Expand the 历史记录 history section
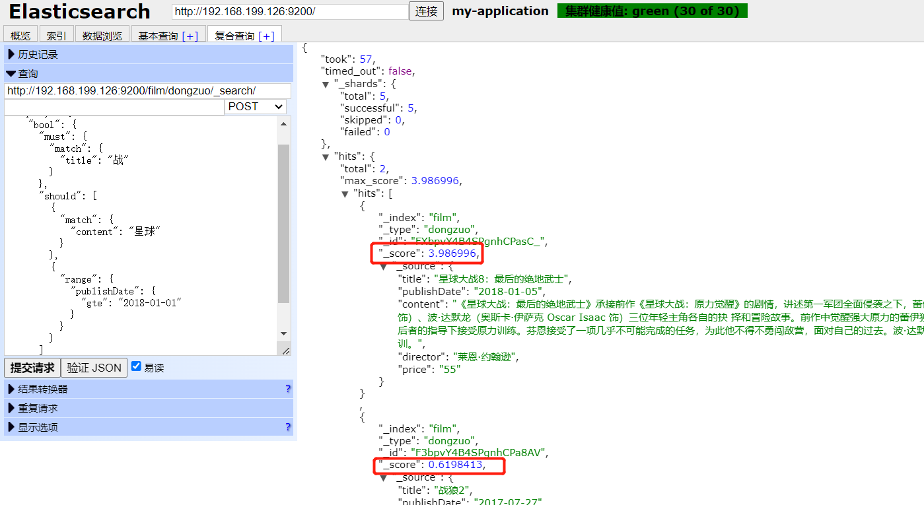Screen dimensions: 924x505 [x=149, y=55]
